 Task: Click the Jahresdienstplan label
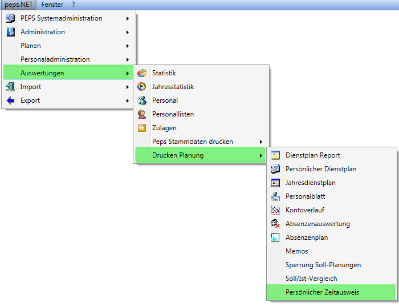coord(311,183)
